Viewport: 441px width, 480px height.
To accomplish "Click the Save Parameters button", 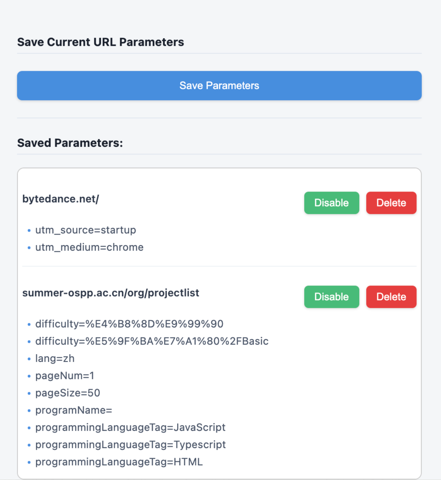I will point(219,86).
